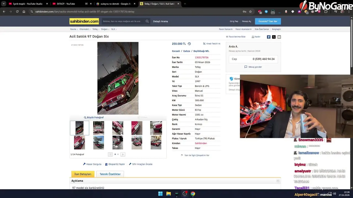Click the volume icon in system tray

point(334,194)
